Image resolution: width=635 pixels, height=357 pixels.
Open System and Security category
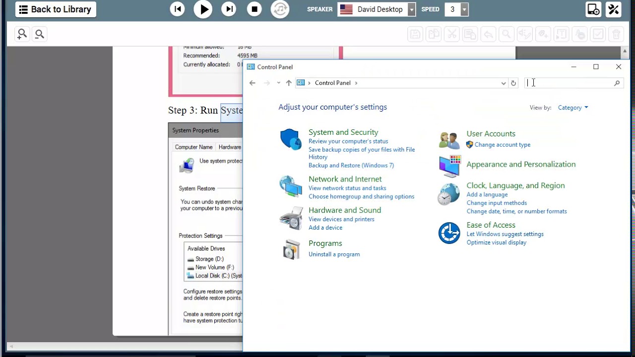[343, 132]
